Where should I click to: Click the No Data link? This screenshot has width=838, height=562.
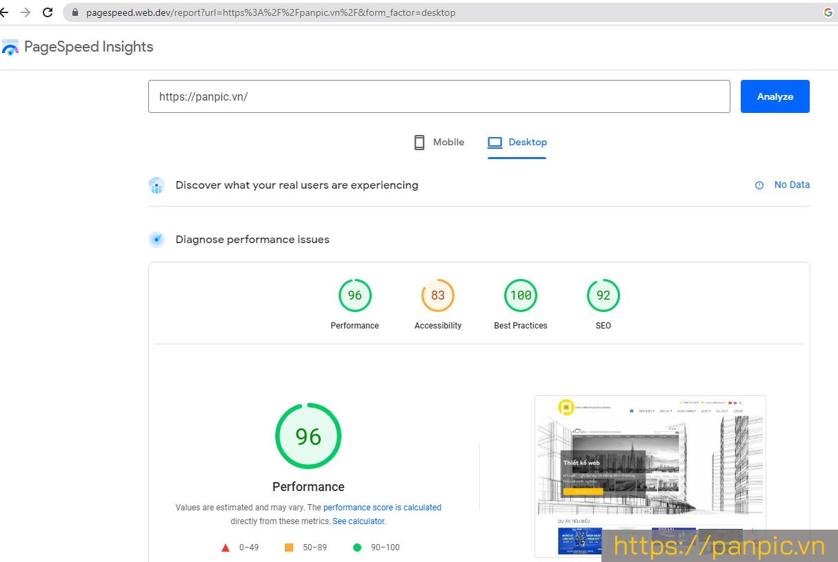[792, 185]
